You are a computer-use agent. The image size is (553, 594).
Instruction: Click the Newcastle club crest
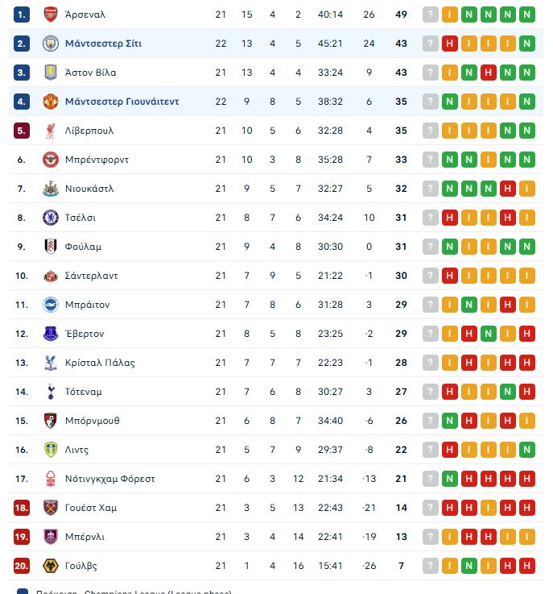click(x=51, y=189)
